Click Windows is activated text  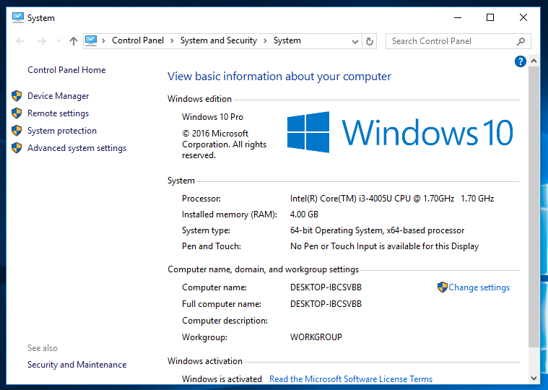point(222,379)
